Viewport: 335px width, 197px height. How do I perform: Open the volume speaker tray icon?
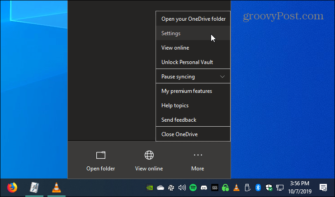coord(182,188)
